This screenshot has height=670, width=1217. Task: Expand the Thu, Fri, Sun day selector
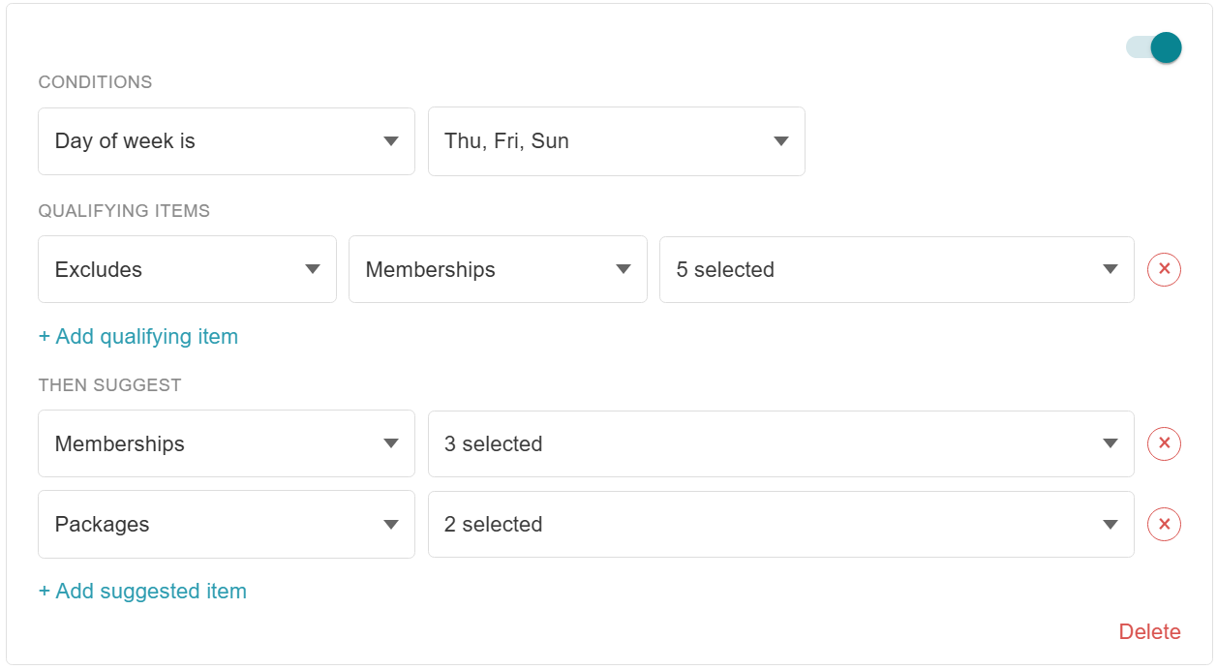click(617, 141)
